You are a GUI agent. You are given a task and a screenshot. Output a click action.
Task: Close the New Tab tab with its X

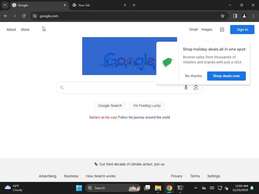tap(125, 5)
